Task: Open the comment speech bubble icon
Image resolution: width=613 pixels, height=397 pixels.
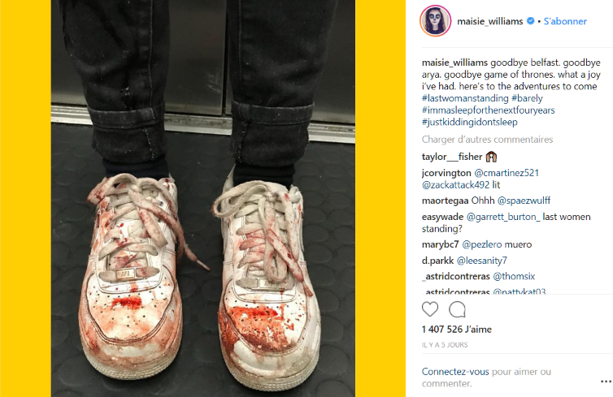Action: click(x=457, y=309)
